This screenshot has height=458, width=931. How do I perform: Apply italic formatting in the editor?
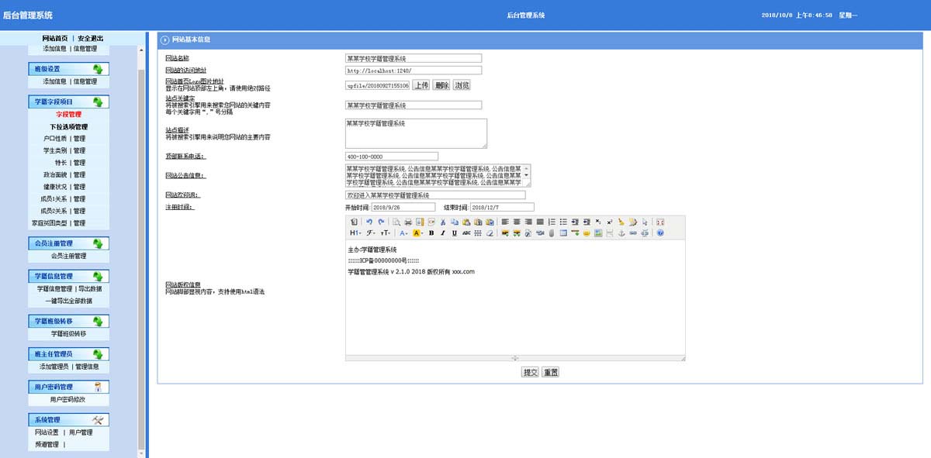(443, 232)
